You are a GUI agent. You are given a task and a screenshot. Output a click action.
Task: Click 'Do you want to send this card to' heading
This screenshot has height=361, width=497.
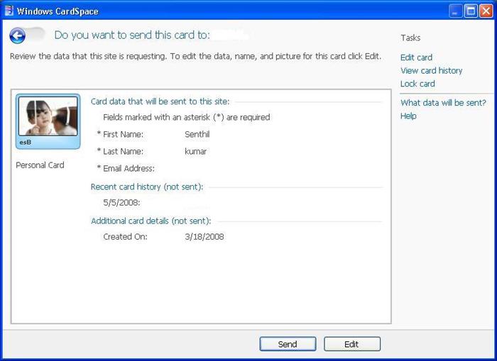click(x=132, y=35)
